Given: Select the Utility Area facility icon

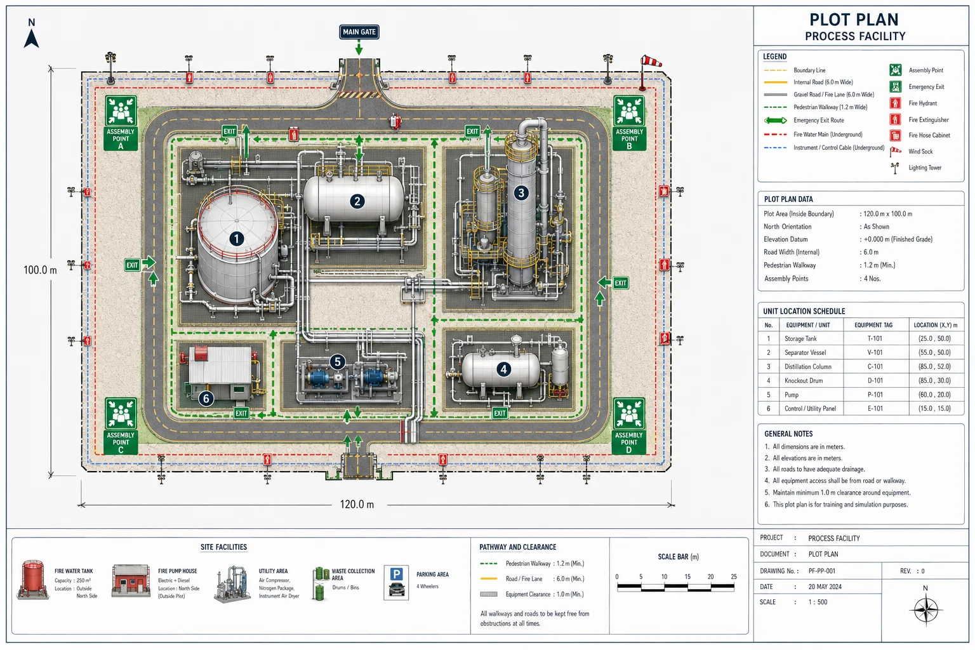Looking at the screenshot, I should [232, 583].
